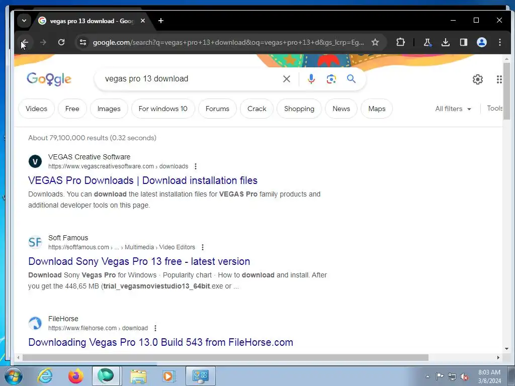This screenshot has width=515, height=386.
Task: Click the browser forward arrow
Action: (x=43, y=42)
